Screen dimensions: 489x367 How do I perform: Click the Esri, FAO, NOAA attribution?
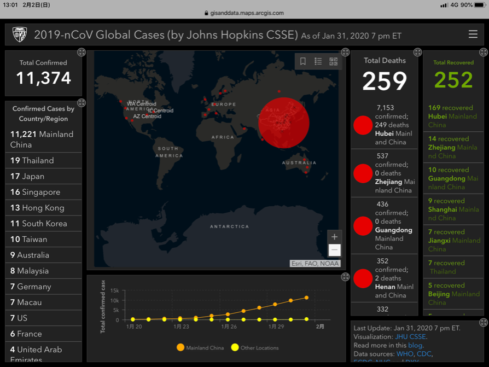click(x=315, y=264)
